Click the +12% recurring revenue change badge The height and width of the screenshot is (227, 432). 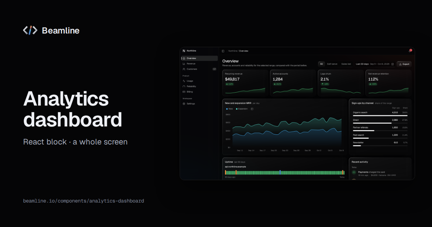[229, 84]
